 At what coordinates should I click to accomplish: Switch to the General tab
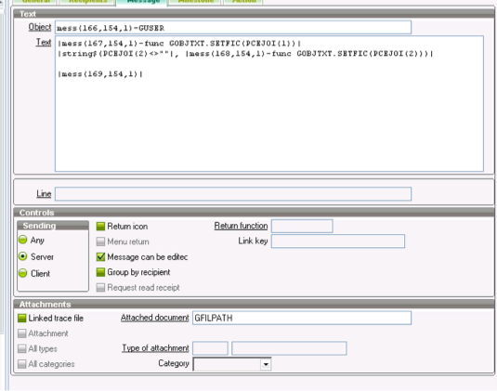(36, 2)
